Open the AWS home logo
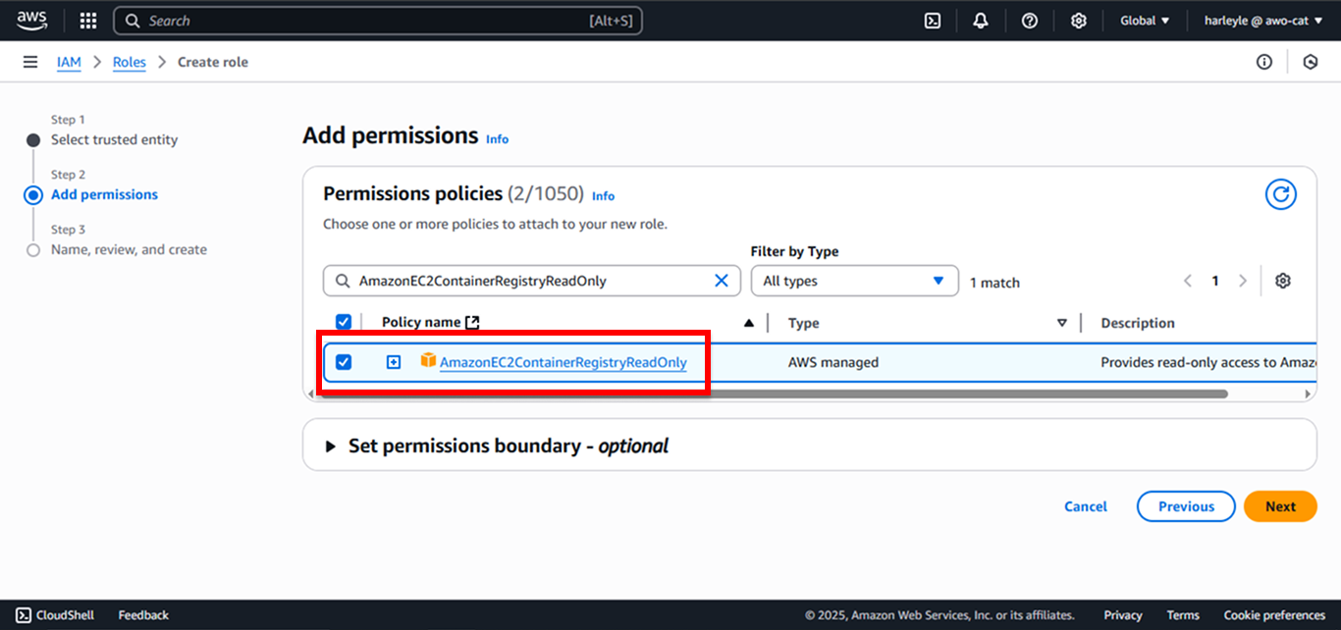The height and width of the screenshot is (630, 1341). (31, 20)
